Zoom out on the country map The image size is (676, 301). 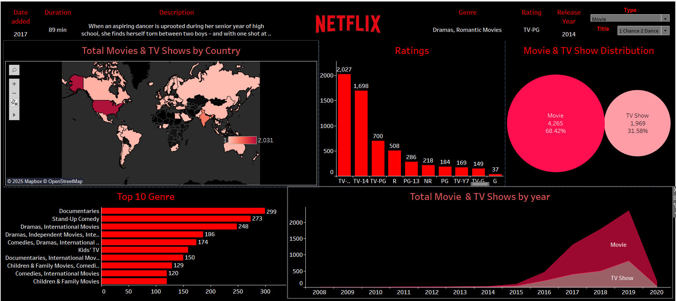tap(14, 93)
